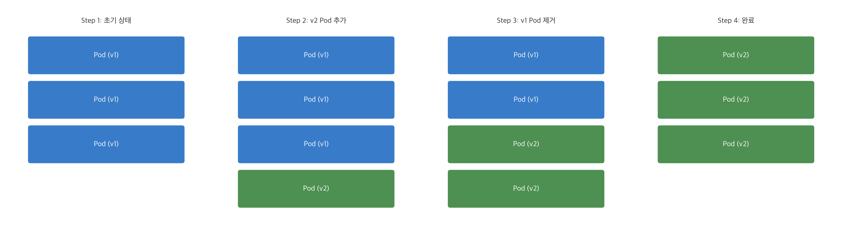Viewport: 842px width, 233px height.
Task: Click the "Step 1: 초기 상태" heading
Action: click(106, 20)
